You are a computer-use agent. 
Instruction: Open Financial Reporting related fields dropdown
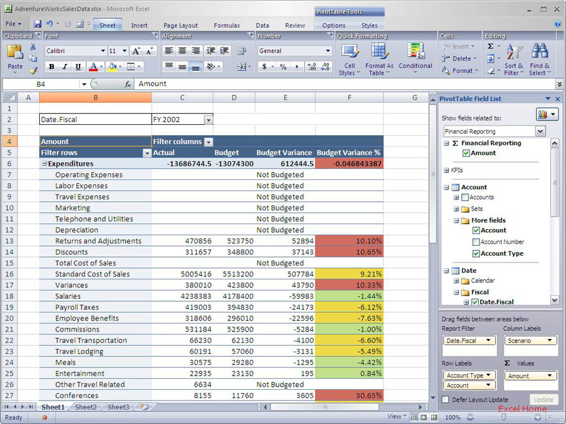pos(540,131)
